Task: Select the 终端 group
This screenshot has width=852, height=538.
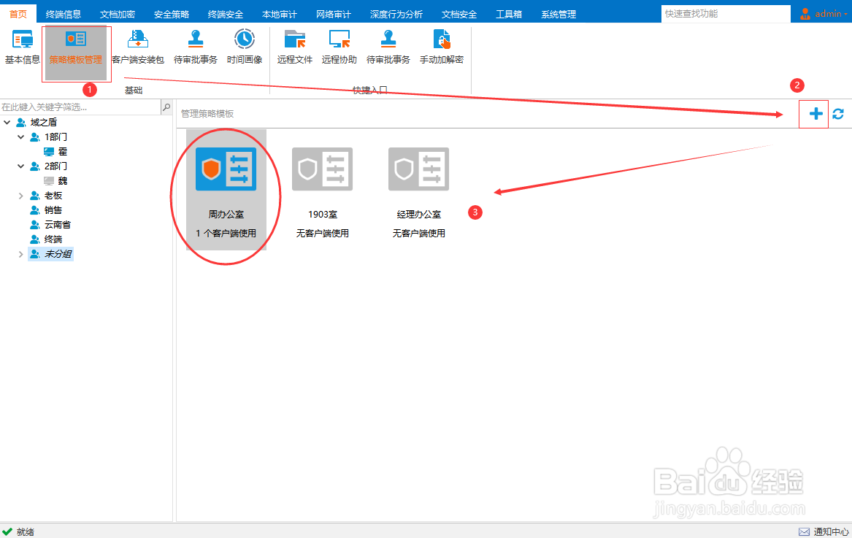Action: click(x=46, y=239)
